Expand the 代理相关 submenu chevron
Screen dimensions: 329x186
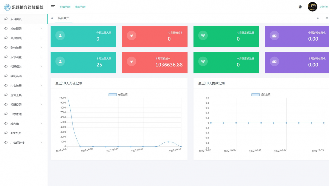(41, 66)
